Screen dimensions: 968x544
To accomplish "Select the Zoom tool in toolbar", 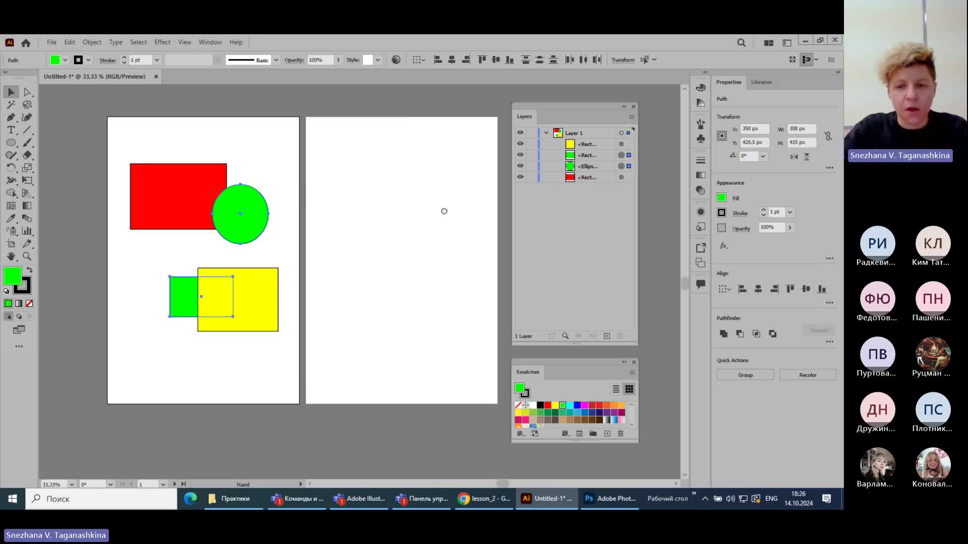I will click(x=27, y=256).
